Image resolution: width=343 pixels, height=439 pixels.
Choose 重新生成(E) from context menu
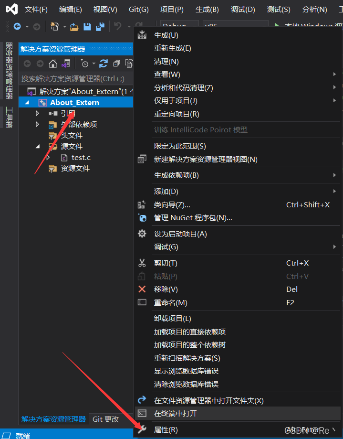tap(238, 48)
